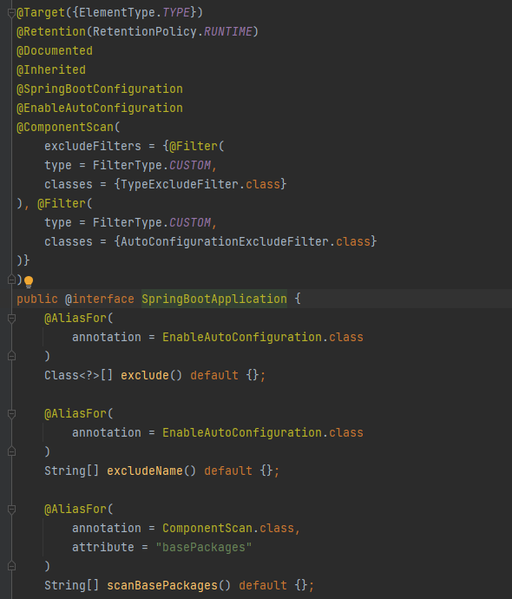Click the "basePackages" string literal
Screen dimensions: 512x599
(x=204, y=548)
